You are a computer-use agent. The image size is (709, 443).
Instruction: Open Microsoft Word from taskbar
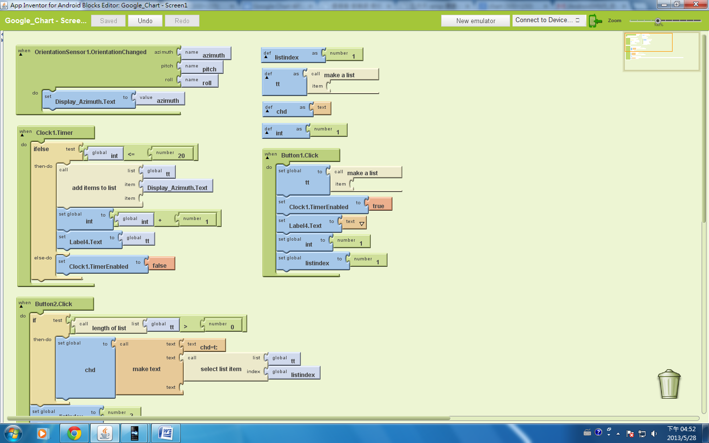pyautogui.click(x=165, y=434)
